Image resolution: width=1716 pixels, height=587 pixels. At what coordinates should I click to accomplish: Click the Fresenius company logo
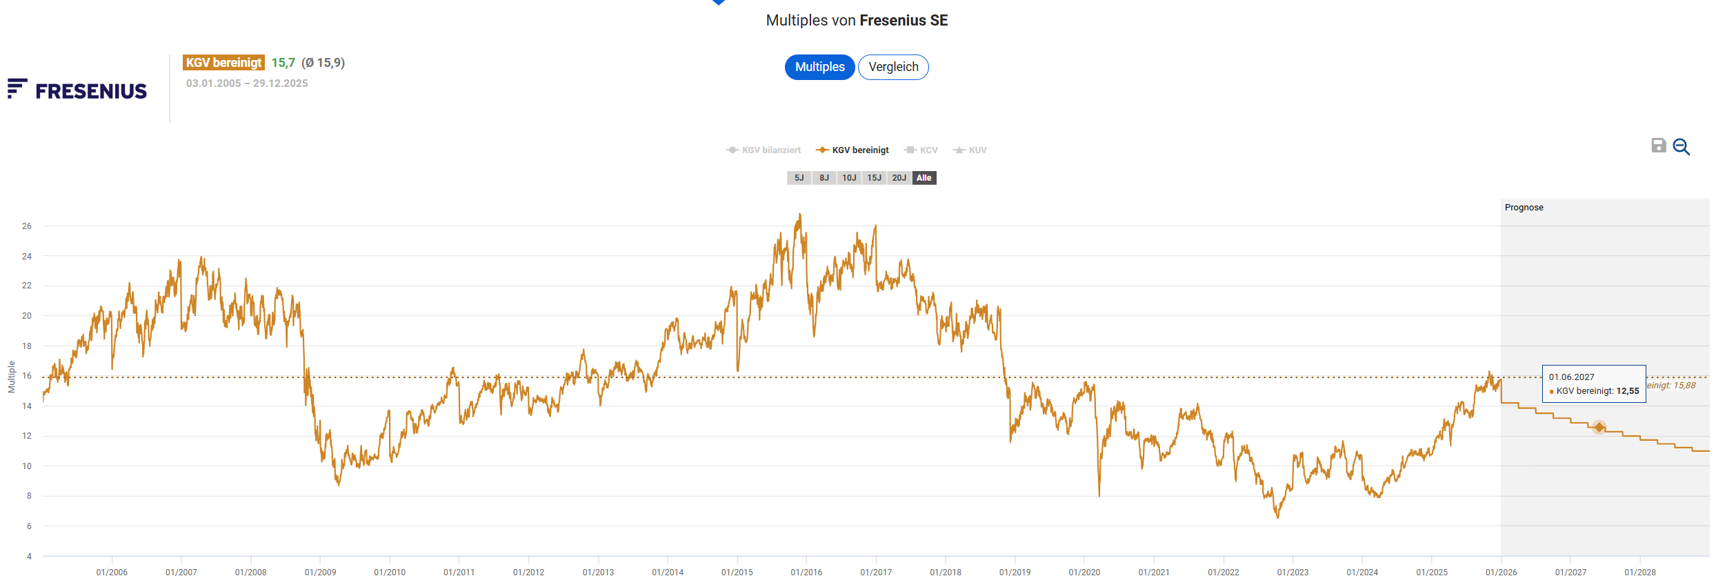[x=77, y=90]
